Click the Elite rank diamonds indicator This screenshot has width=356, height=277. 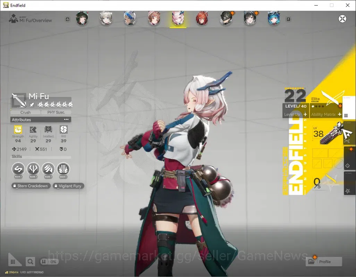[317, 106]
